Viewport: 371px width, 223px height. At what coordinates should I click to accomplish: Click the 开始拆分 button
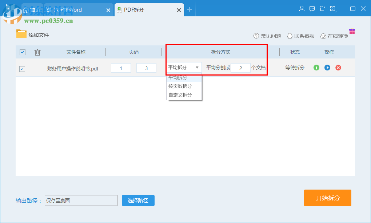pyautogui.click(x=327, y=198)
